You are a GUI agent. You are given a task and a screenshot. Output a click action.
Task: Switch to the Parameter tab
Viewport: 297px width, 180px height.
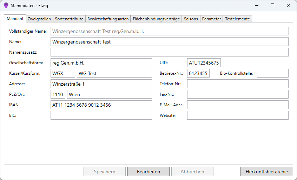click(212, 19)
